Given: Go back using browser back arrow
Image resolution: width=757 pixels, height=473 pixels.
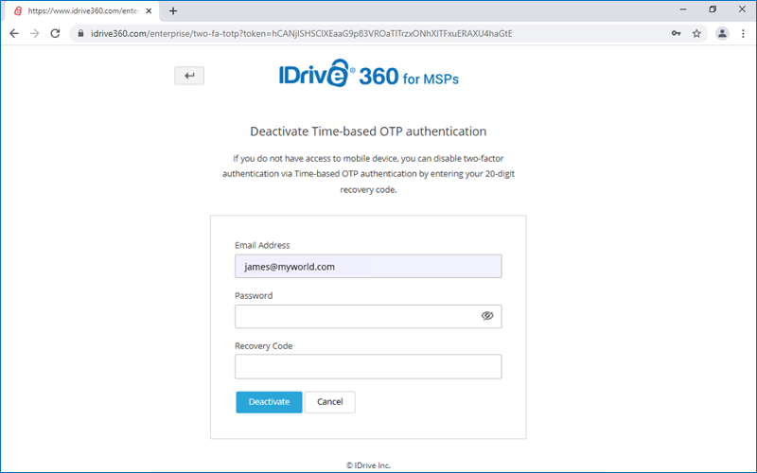Looking at the screenshot, I should click(x=14, y=33).
